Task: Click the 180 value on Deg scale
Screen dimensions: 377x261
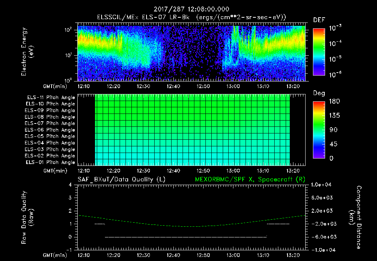Action: [334, 101]
